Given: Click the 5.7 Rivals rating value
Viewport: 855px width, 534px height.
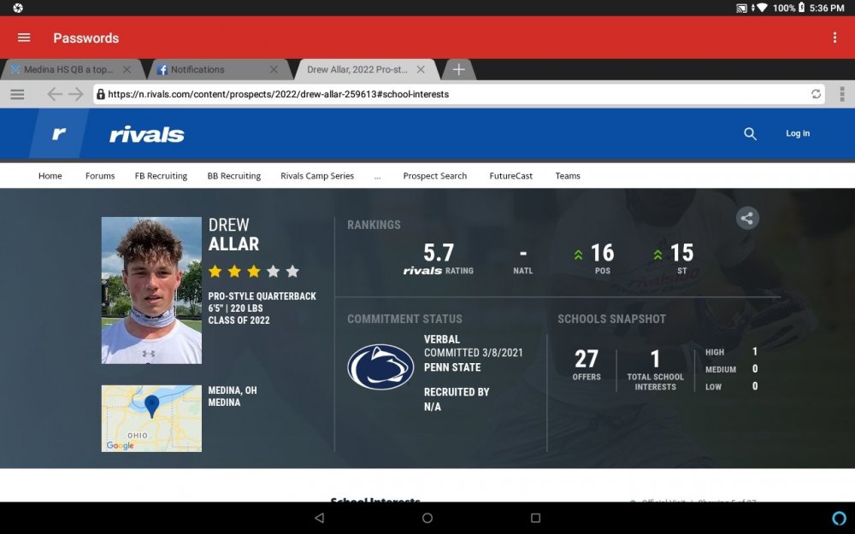Looking at the screenshot, I should pyautogui.click(x=439, y=253).
